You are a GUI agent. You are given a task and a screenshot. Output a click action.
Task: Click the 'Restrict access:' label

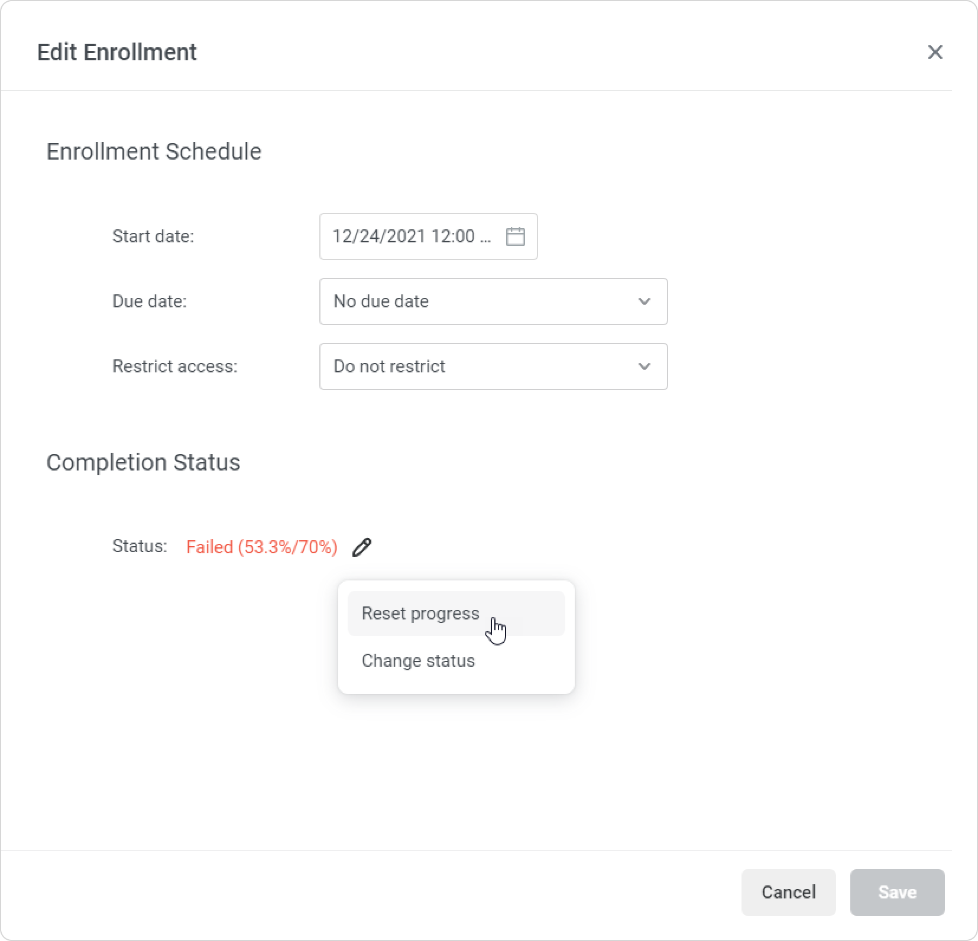tap(175, 366)
